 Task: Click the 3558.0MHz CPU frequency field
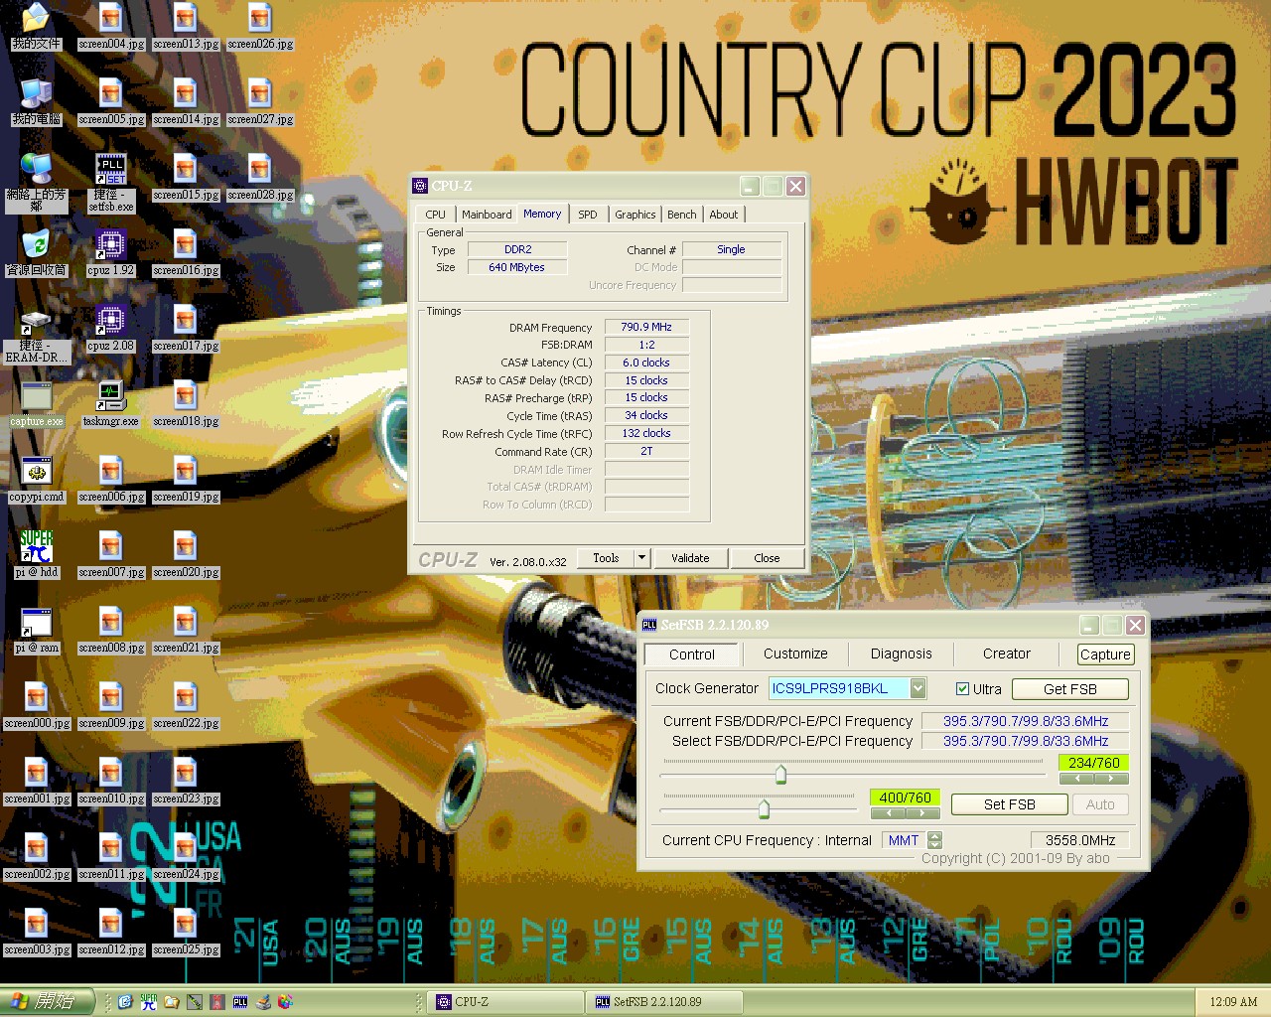(1079, 840)
